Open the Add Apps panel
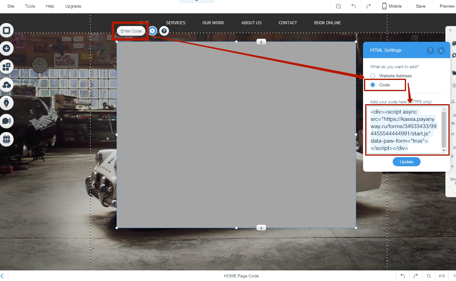Image resolution: width=456 pixels, height=281 pixels. [6, 67]
